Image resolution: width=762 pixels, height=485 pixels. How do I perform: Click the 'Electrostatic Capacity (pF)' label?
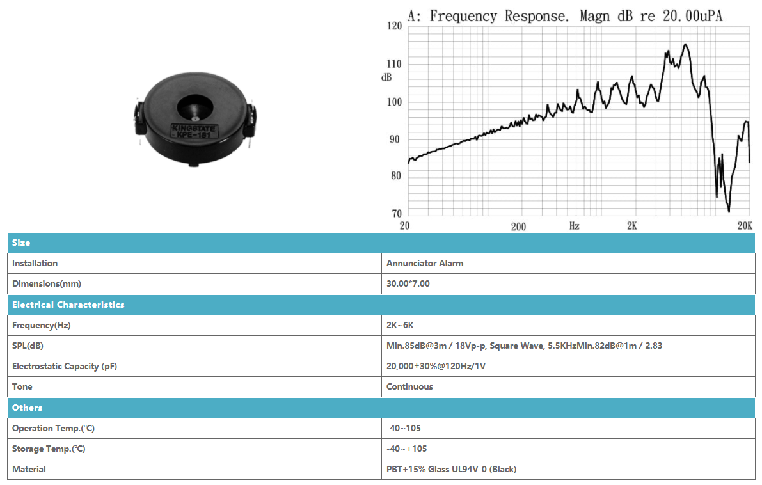(x=65, y=367)
